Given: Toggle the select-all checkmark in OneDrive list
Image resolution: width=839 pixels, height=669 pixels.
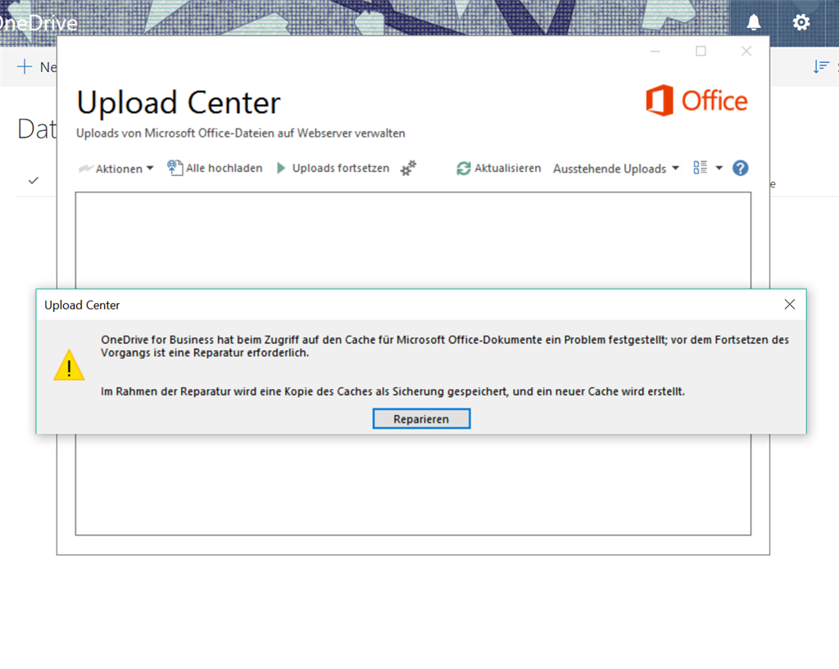Looking at the screenshot, I should 33,181.
